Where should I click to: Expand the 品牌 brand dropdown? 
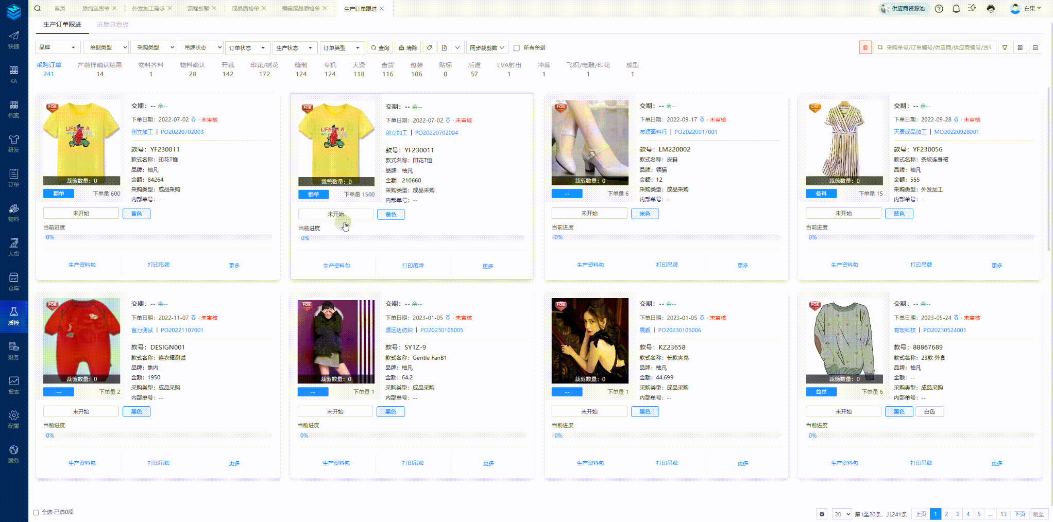pyautogui.click(x=58, y=48)
